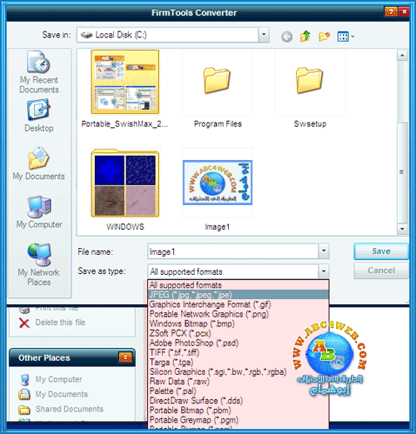Expand the File name dropdown arrow
416x434 pixels.
[x=324, y=251]
